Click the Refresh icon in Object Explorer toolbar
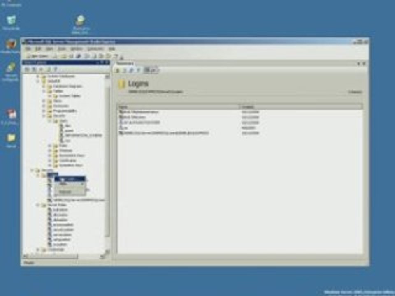This screenshot has width=395, height=296. (x=49, y=69)
